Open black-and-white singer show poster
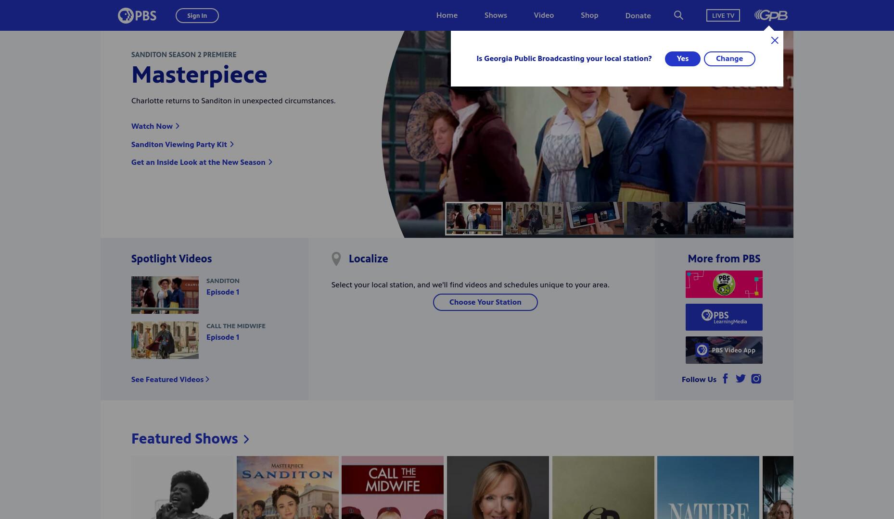Viewport: 894px width, 519px height. tap(182, 487)
